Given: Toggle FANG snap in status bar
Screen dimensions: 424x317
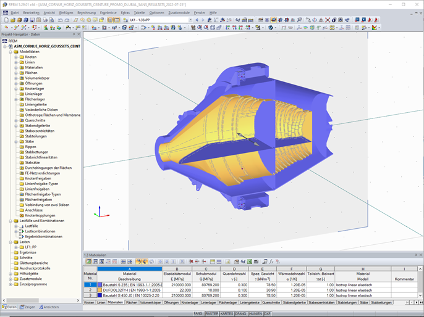Looking at the screenshot, I should pos(198,313).
